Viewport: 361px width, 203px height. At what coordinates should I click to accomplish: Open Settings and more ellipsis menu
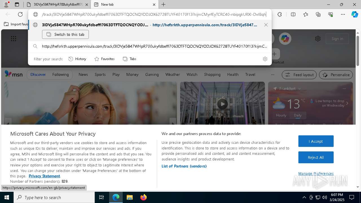coord(343,14)
